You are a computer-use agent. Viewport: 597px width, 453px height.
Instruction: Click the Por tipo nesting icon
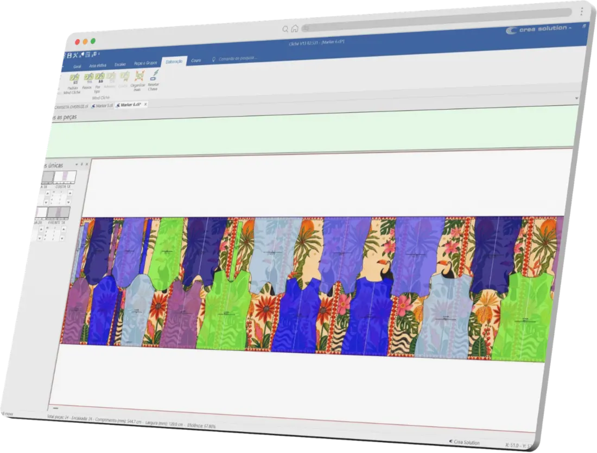(x=99, y=78)
